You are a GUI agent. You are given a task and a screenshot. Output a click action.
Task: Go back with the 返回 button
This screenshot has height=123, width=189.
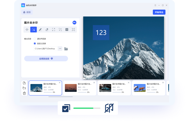(27, 12)
